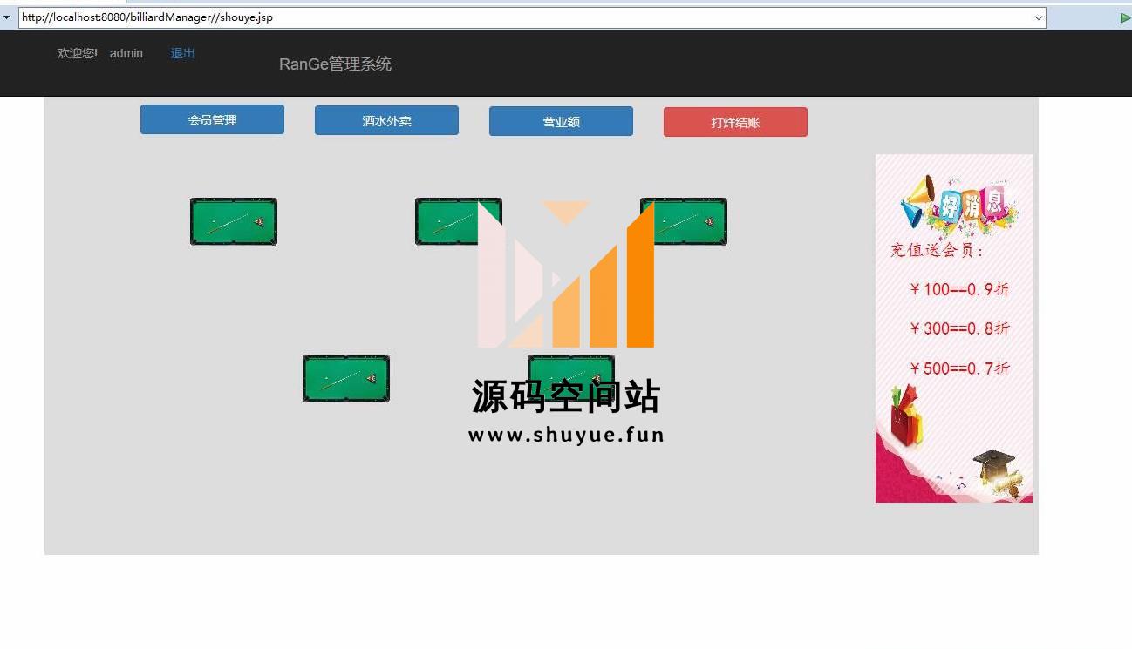Open the 会员管理 member management page
Screen dimensions: 1132x649
(x=212, y=120)
